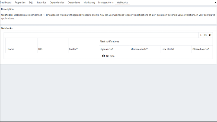Image resolution: width=217 pixels, height=122 pixels.
Task: Click the Description section heading
Action: coord(7,9)
